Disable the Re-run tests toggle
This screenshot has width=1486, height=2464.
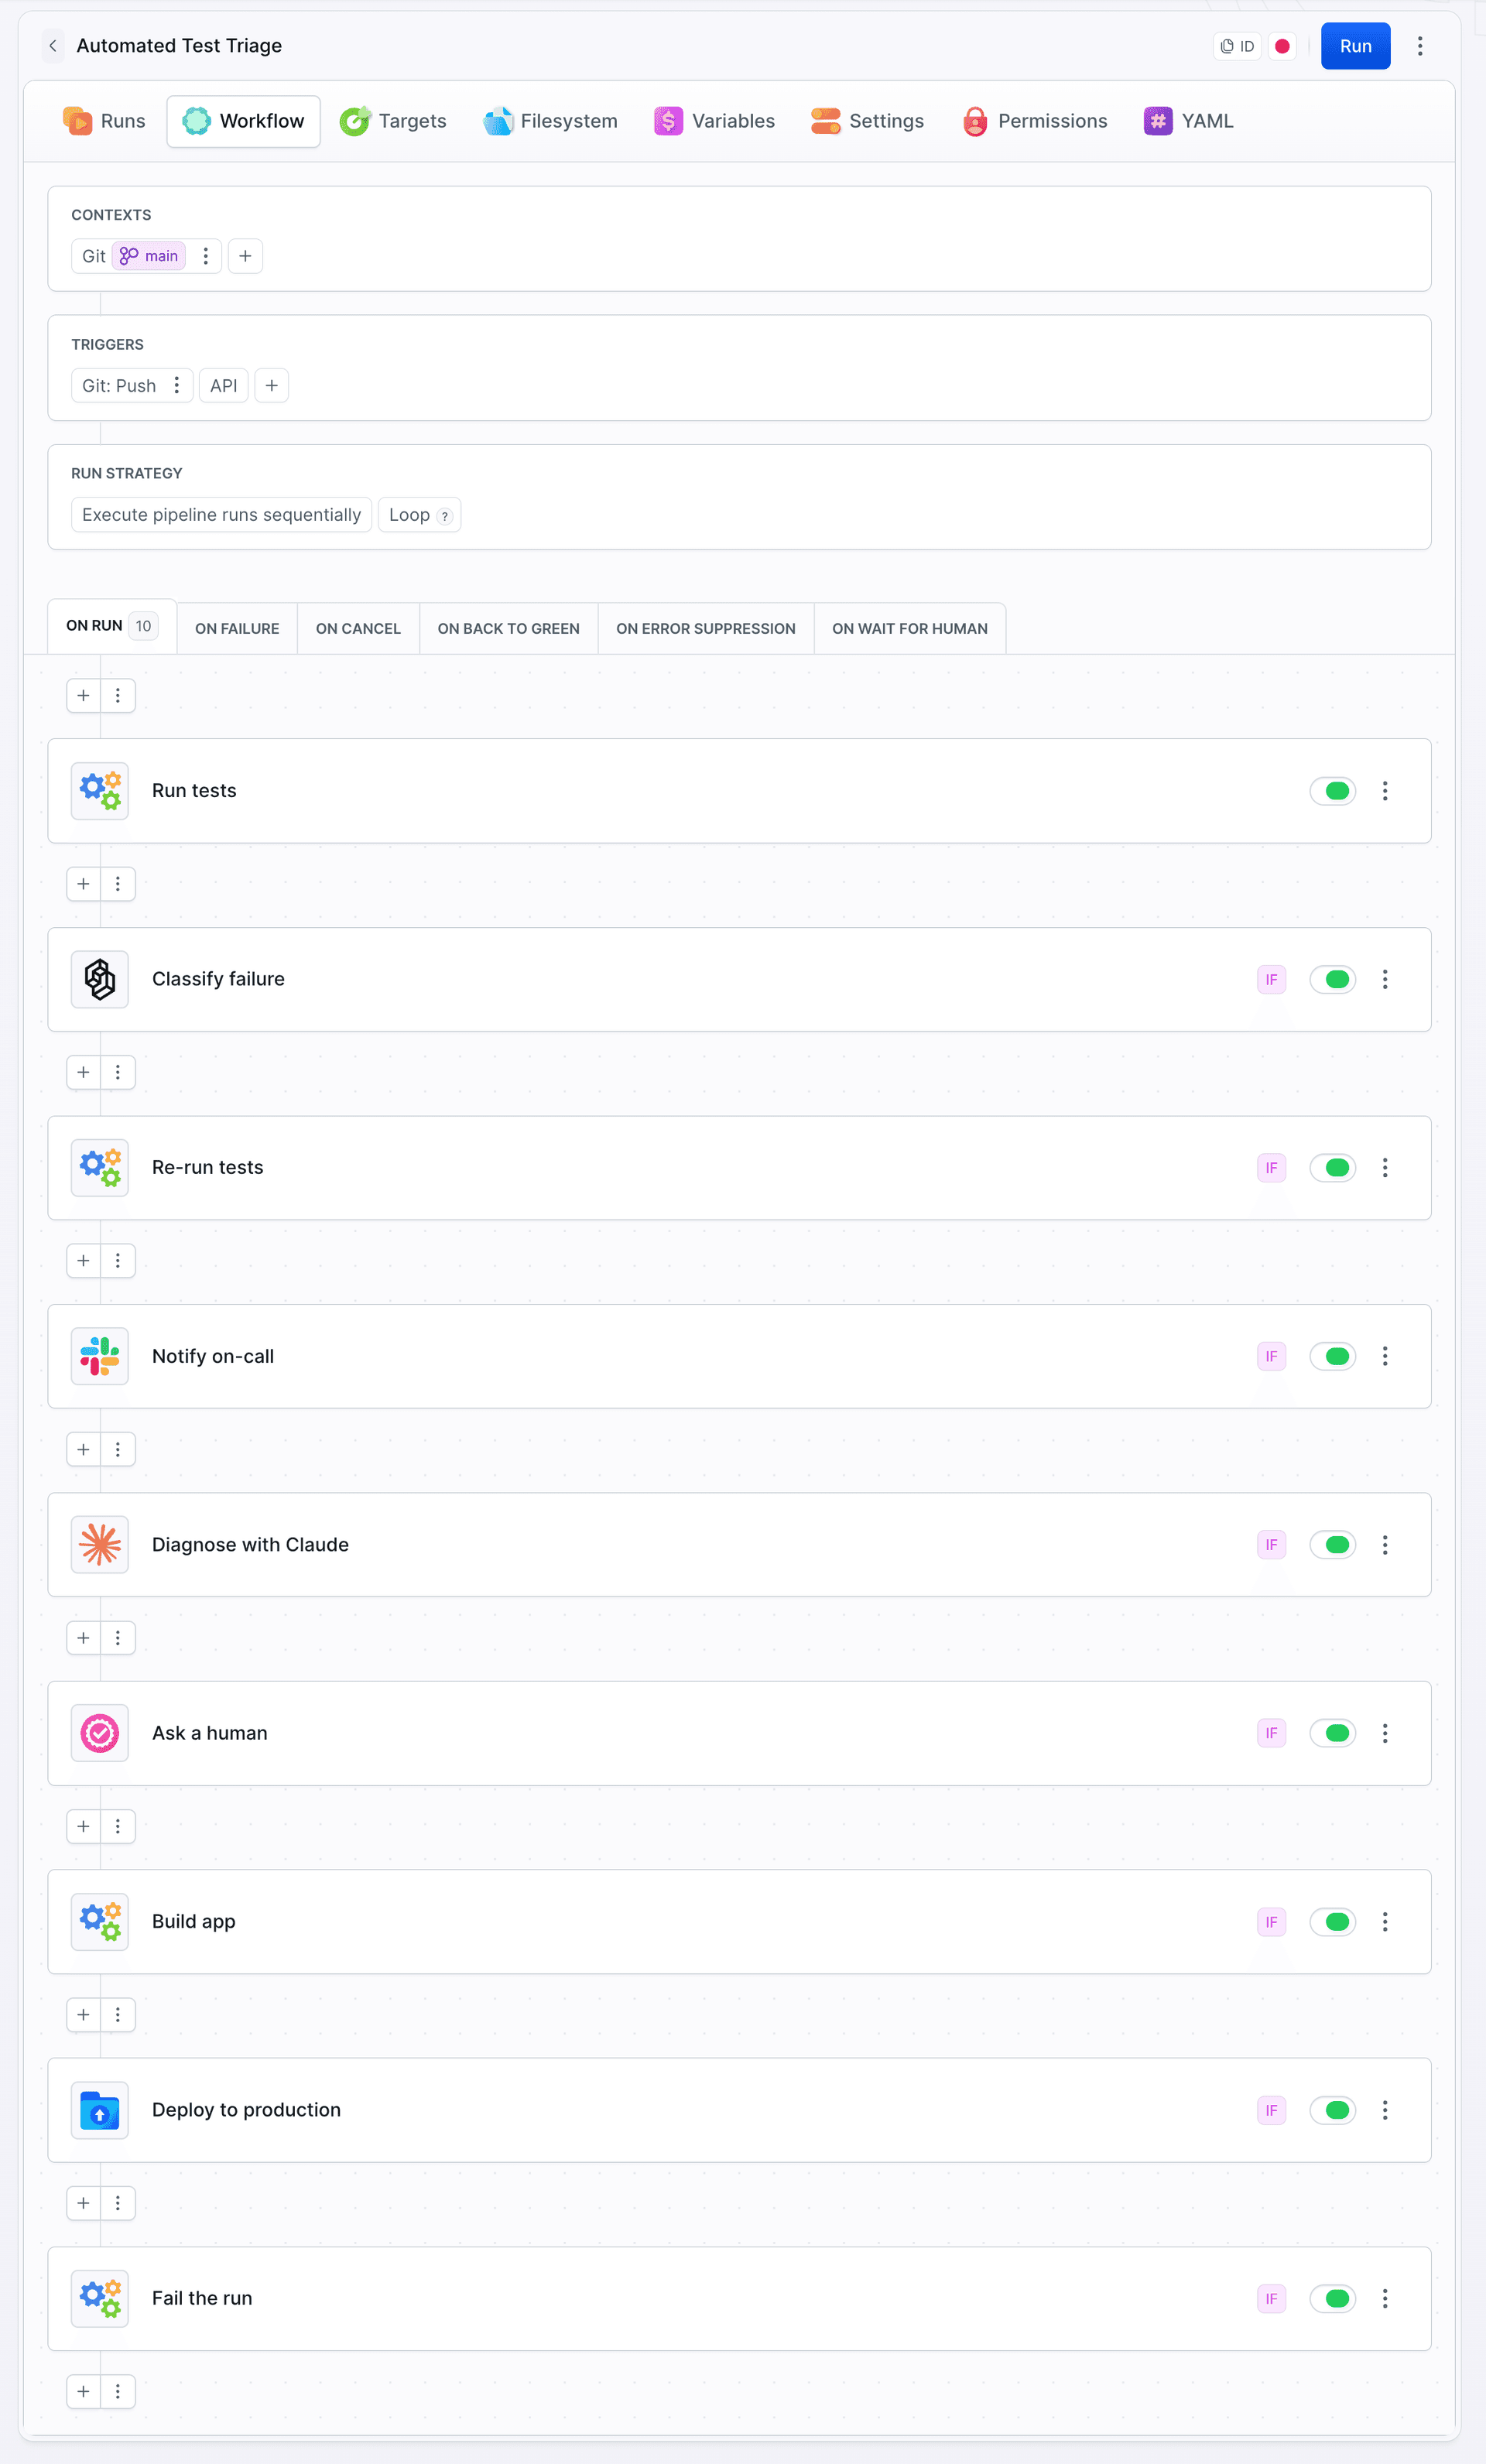click(x=1333, y=1168)
